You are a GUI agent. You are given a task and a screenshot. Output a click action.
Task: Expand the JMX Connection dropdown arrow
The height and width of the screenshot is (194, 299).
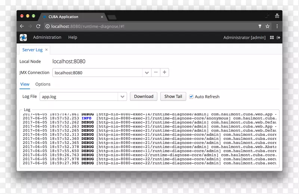click(147, 73)
